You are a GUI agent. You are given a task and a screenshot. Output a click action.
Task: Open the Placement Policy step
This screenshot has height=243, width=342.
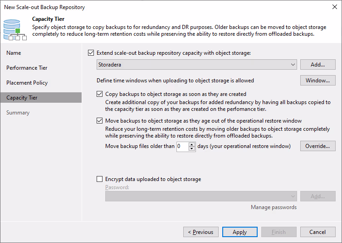coord(27,83)
